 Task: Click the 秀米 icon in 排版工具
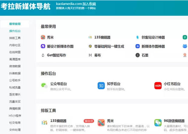[x=101, y=123]
